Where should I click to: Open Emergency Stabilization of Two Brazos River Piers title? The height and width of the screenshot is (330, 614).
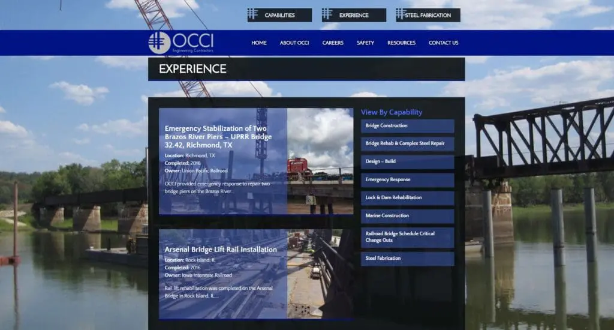tap(218, 136)
